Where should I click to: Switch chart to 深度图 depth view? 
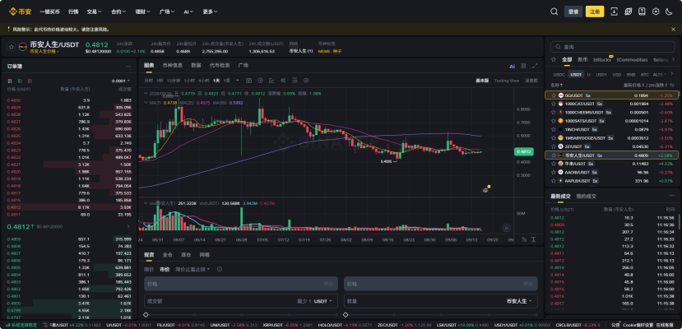531,81
